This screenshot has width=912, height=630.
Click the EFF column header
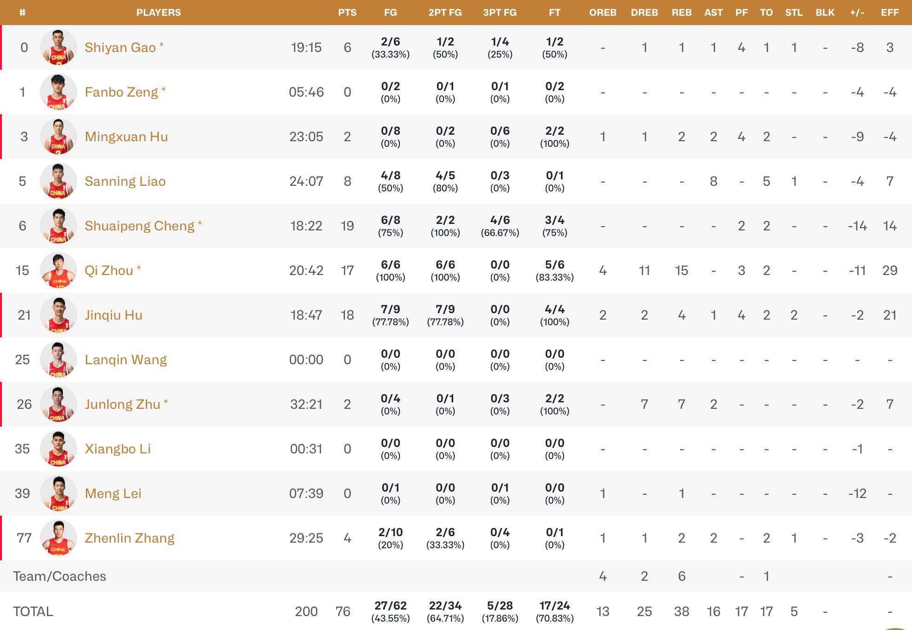coord(890,13)
